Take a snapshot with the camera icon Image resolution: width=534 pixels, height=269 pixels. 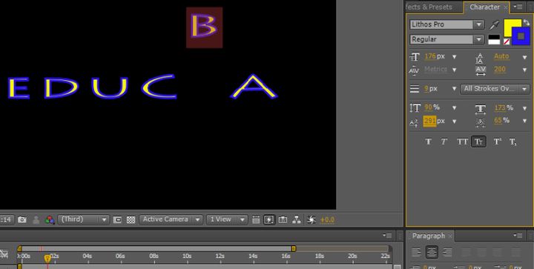coord(22,219)
